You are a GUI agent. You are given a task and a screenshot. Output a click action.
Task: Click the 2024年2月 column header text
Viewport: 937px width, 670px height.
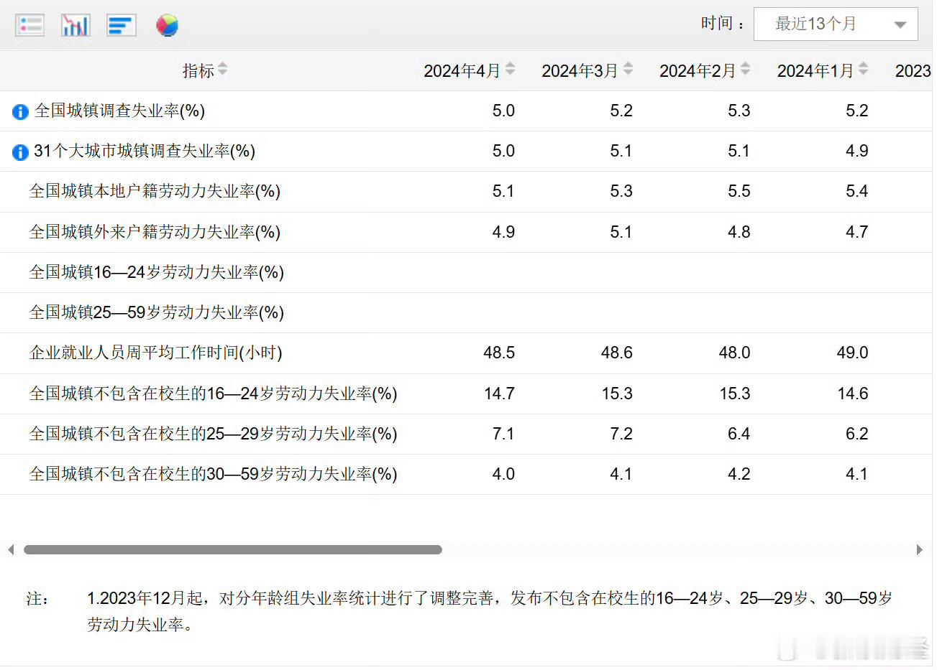pos(698,70)
